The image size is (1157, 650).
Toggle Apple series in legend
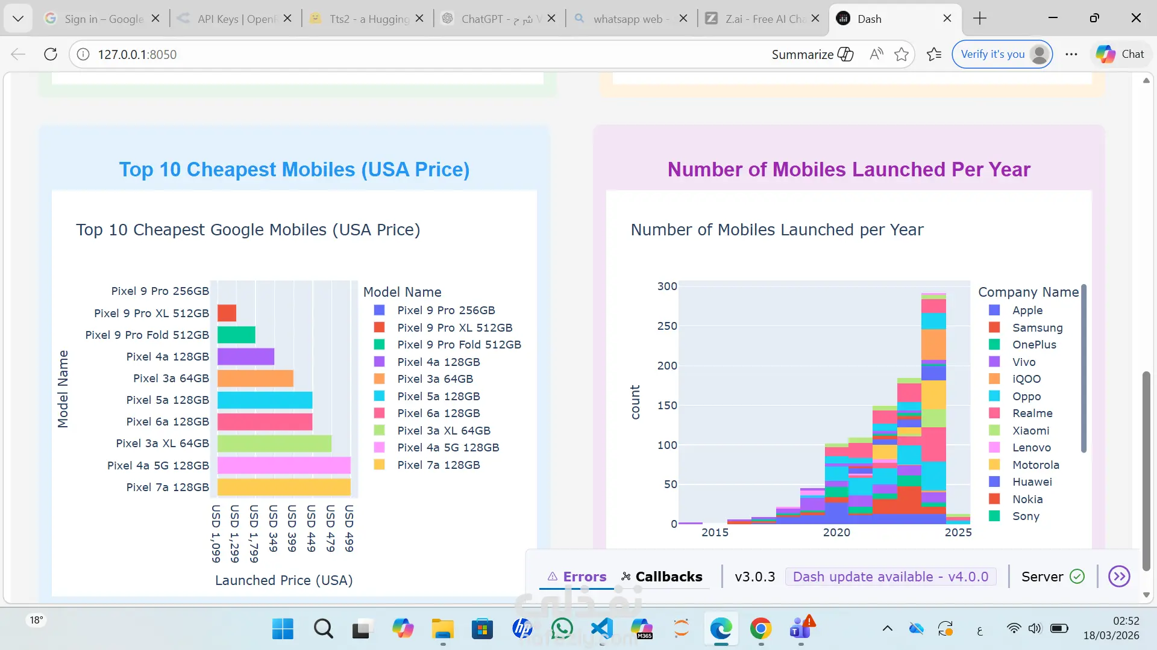pos(1027,311)
